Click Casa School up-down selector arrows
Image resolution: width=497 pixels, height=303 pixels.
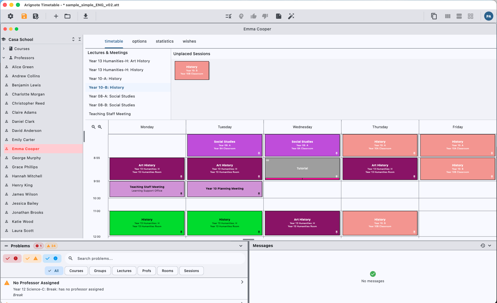[73, 39]
